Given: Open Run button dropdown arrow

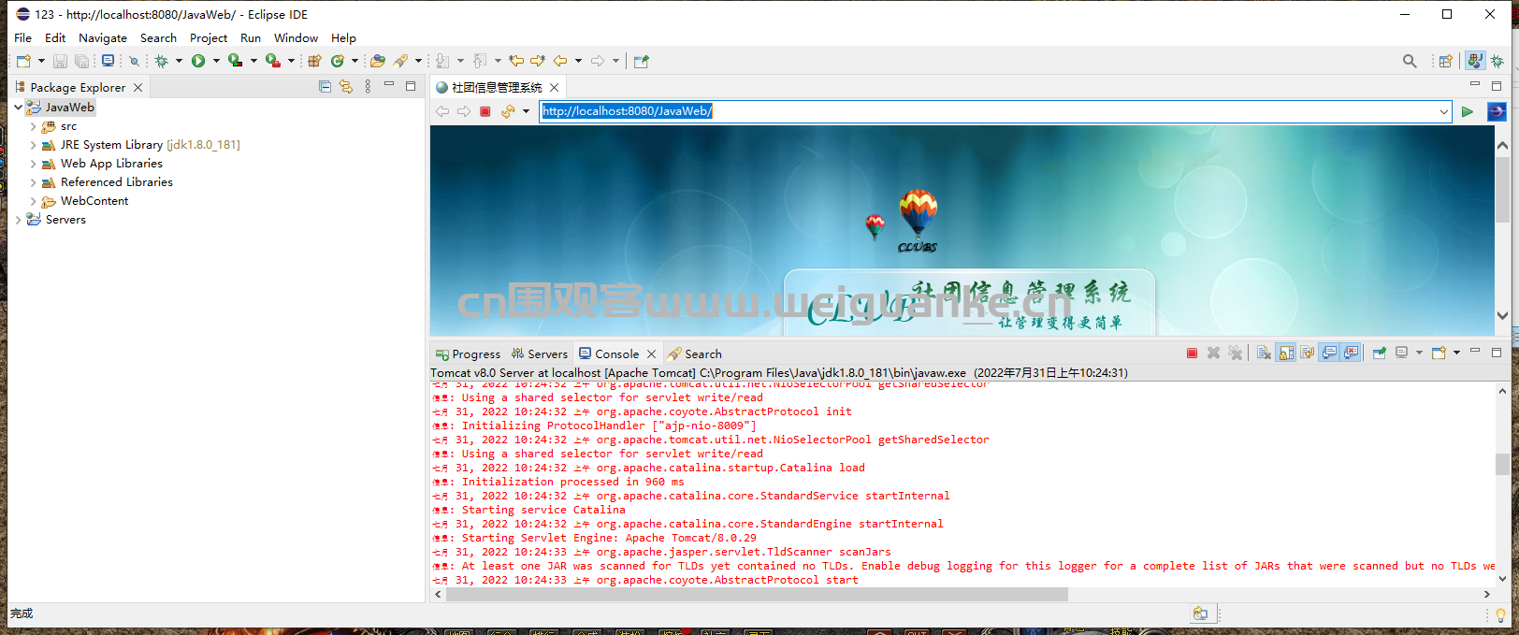Looking at the screenshot, I should 216,61.
